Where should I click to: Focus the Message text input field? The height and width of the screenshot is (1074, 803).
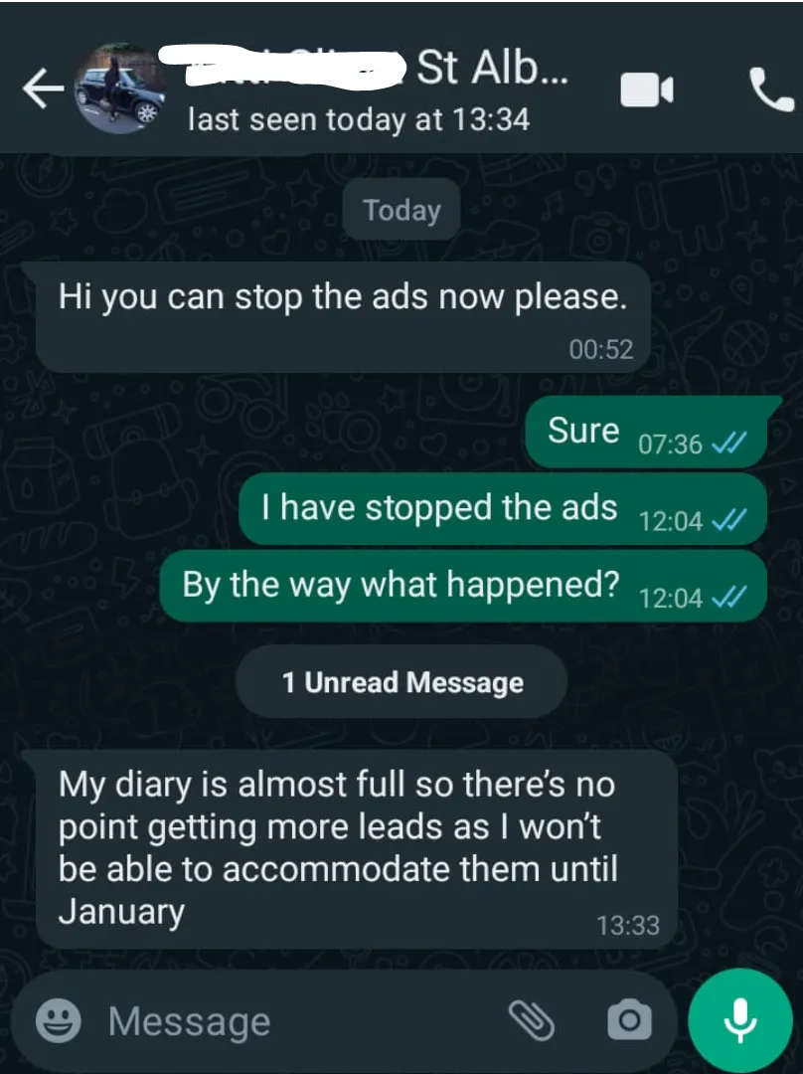301,1021
